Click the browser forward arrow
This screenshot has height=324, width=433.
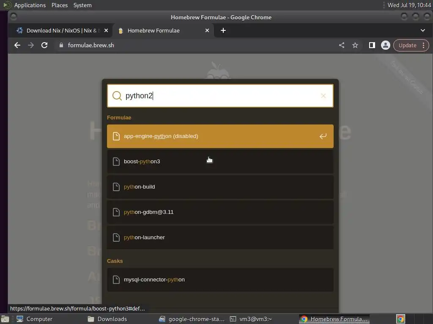click(30, 45)
